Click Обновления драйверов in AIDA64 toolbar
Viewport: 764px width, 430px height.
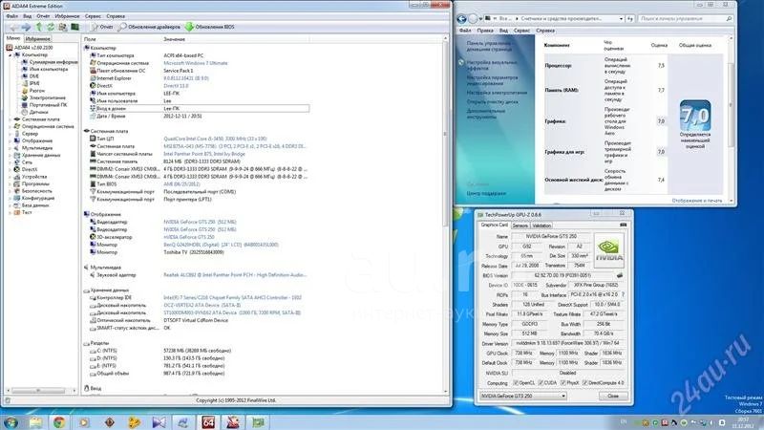pos(149,28)
